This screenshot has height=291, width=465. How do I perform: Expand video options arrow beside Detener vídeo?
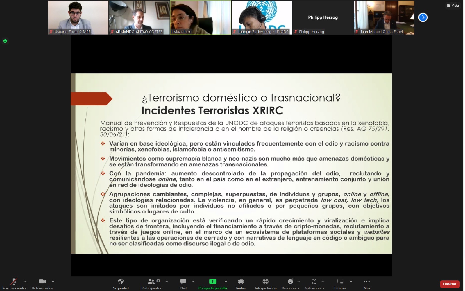click(53, 281)
